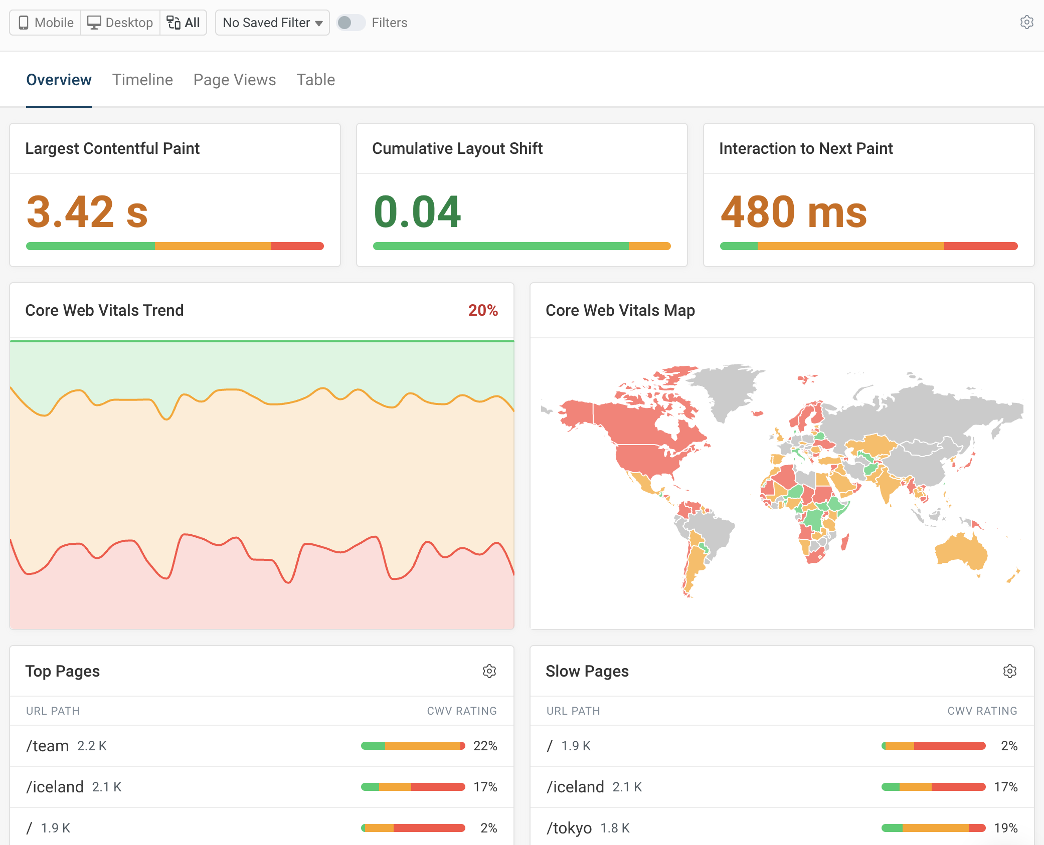Open the Slow Pages settings gear

(x=1011, y=672)
